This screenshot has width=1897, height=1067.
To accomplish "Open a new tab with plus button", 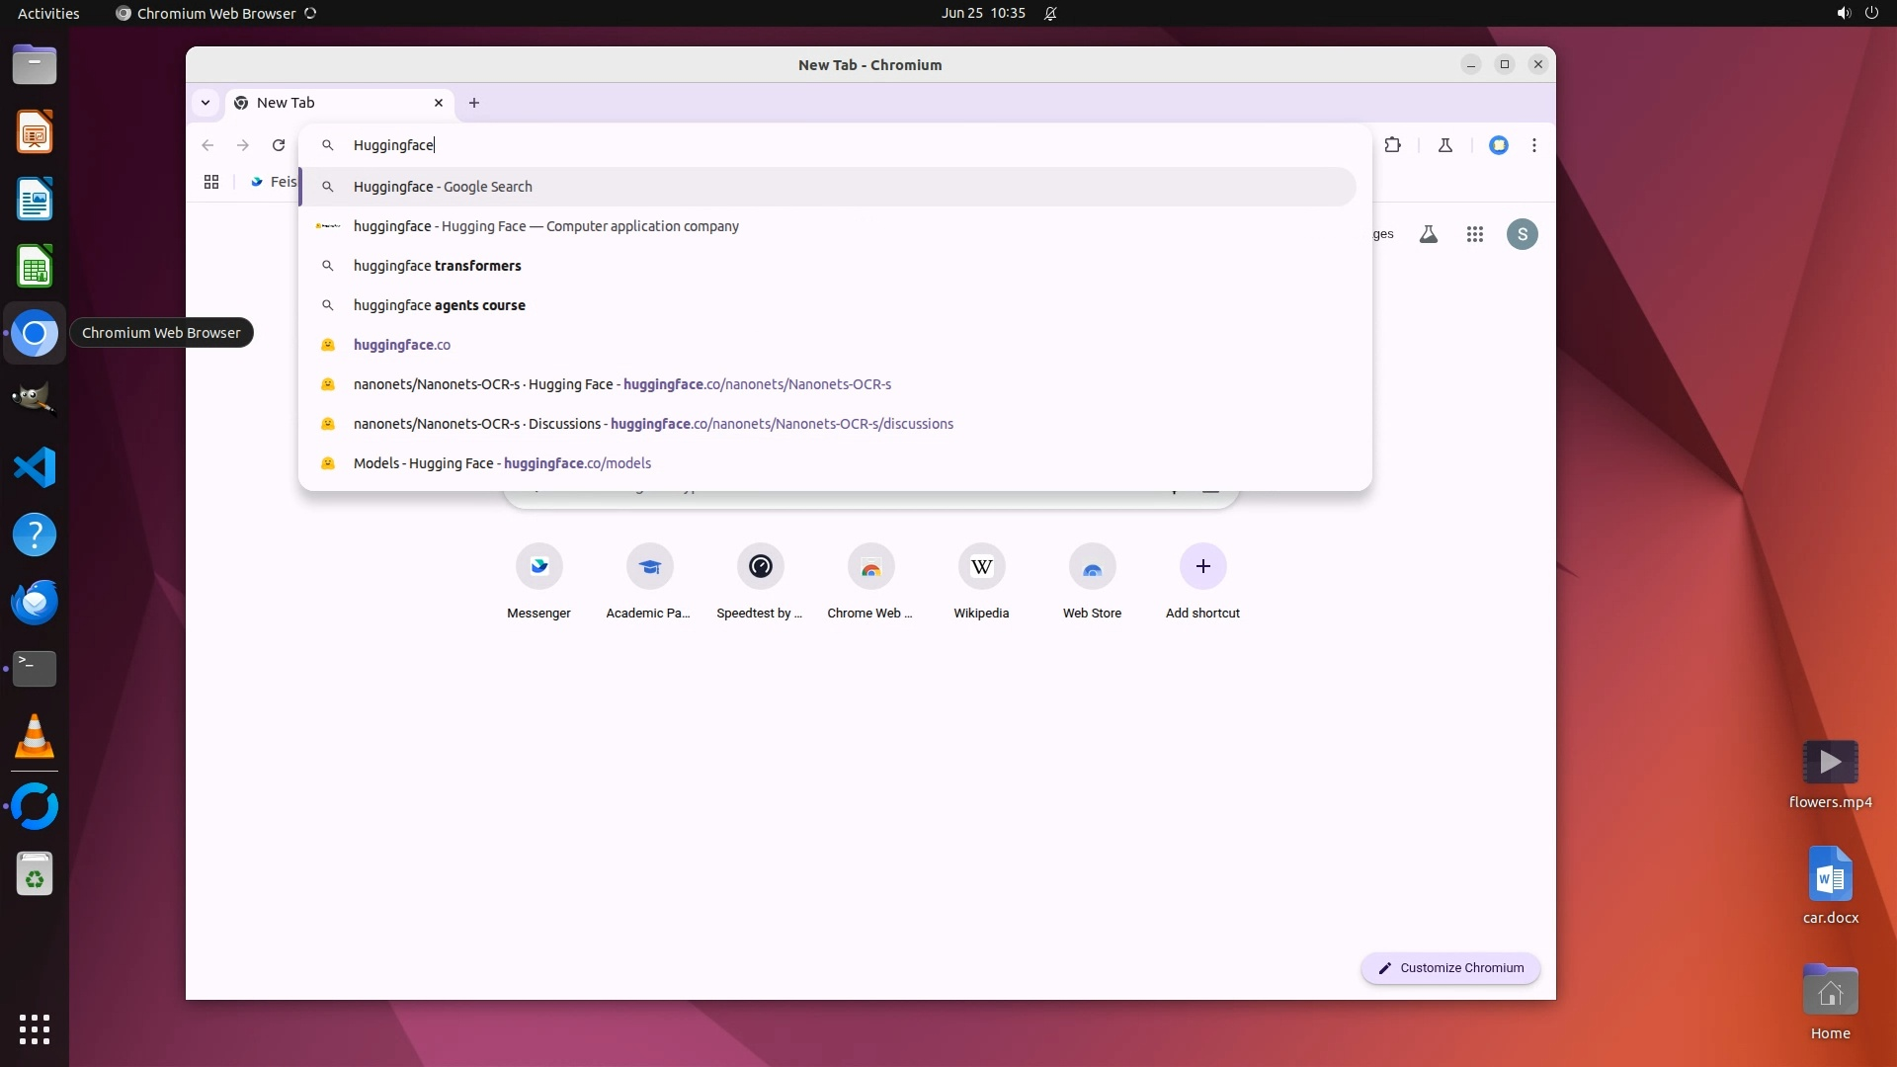I will coord(474,103).
